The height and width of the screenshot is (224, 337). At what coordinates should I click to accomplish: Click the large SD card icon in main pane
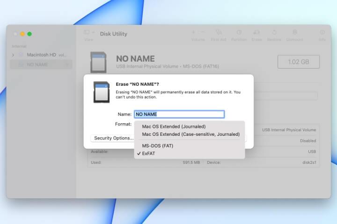98,63
